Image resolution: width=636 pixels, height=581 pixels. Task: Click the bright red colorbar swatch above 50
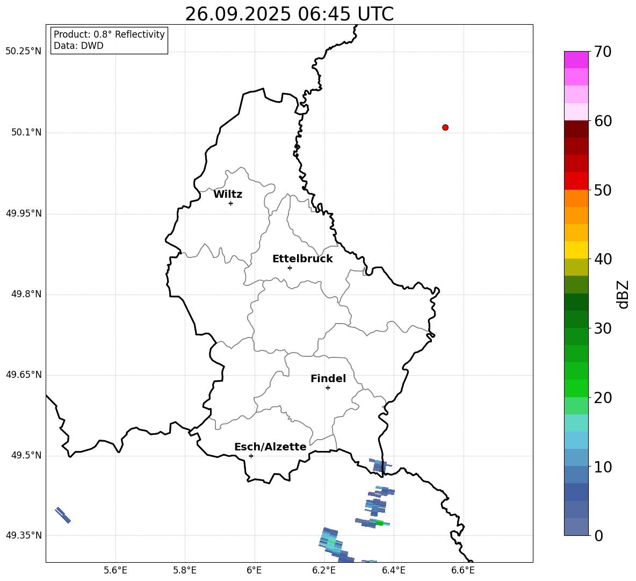(x=576, y=181)
